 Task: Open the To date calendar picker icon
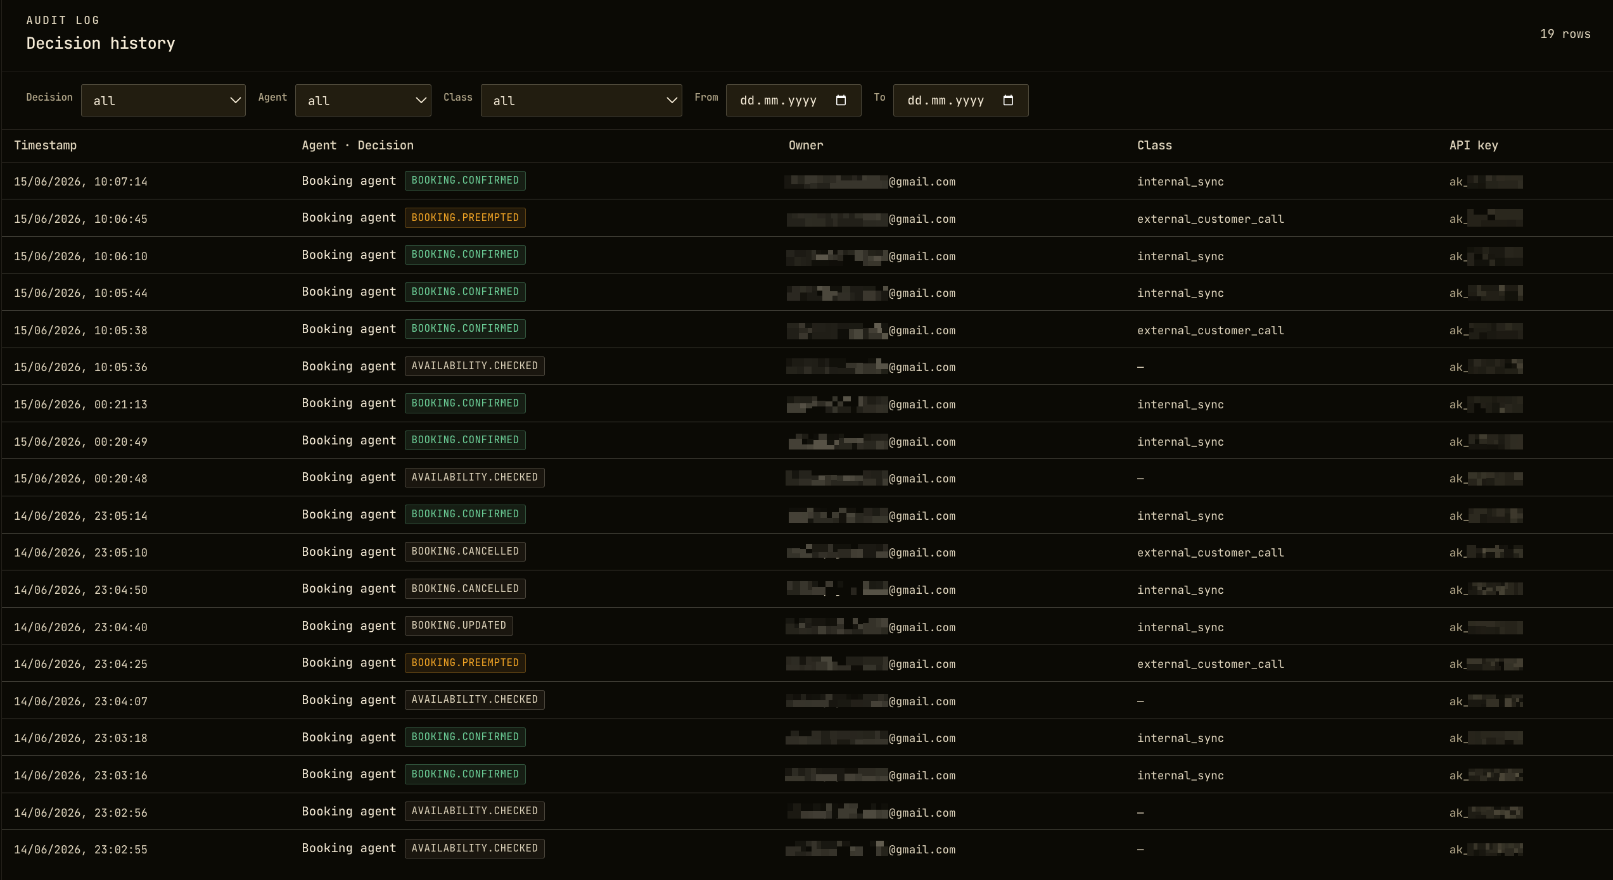point(1008,100)
